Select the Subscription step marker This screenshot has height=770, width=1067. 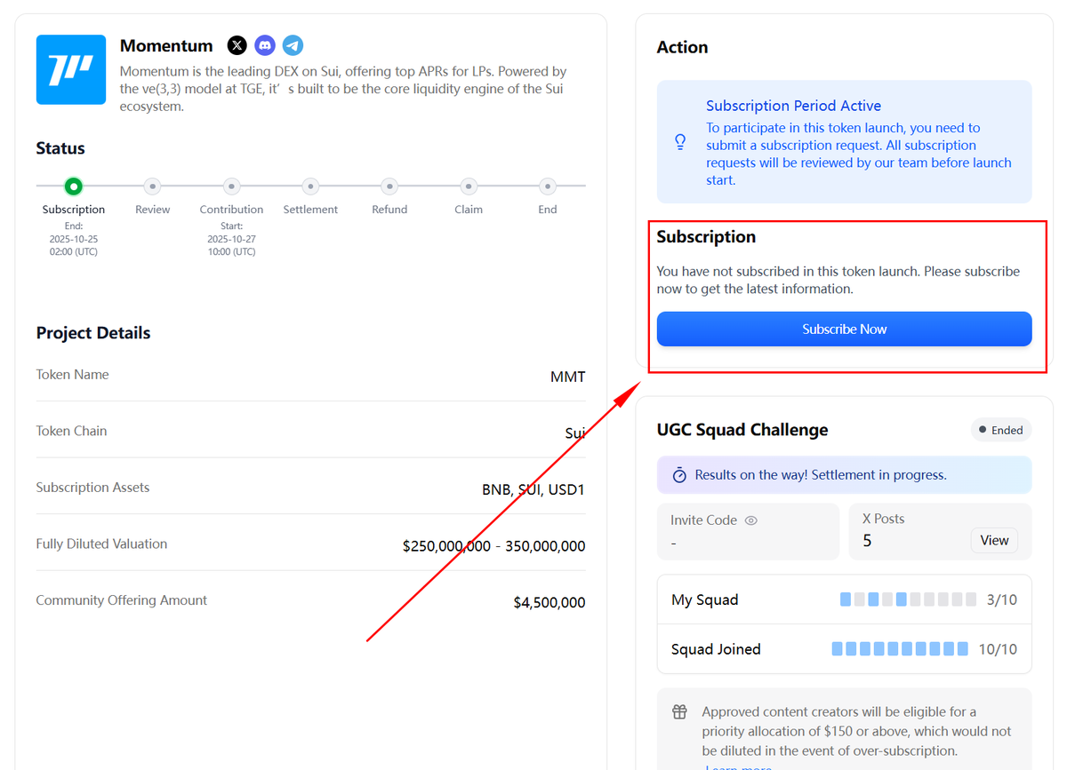click(74, 187)
